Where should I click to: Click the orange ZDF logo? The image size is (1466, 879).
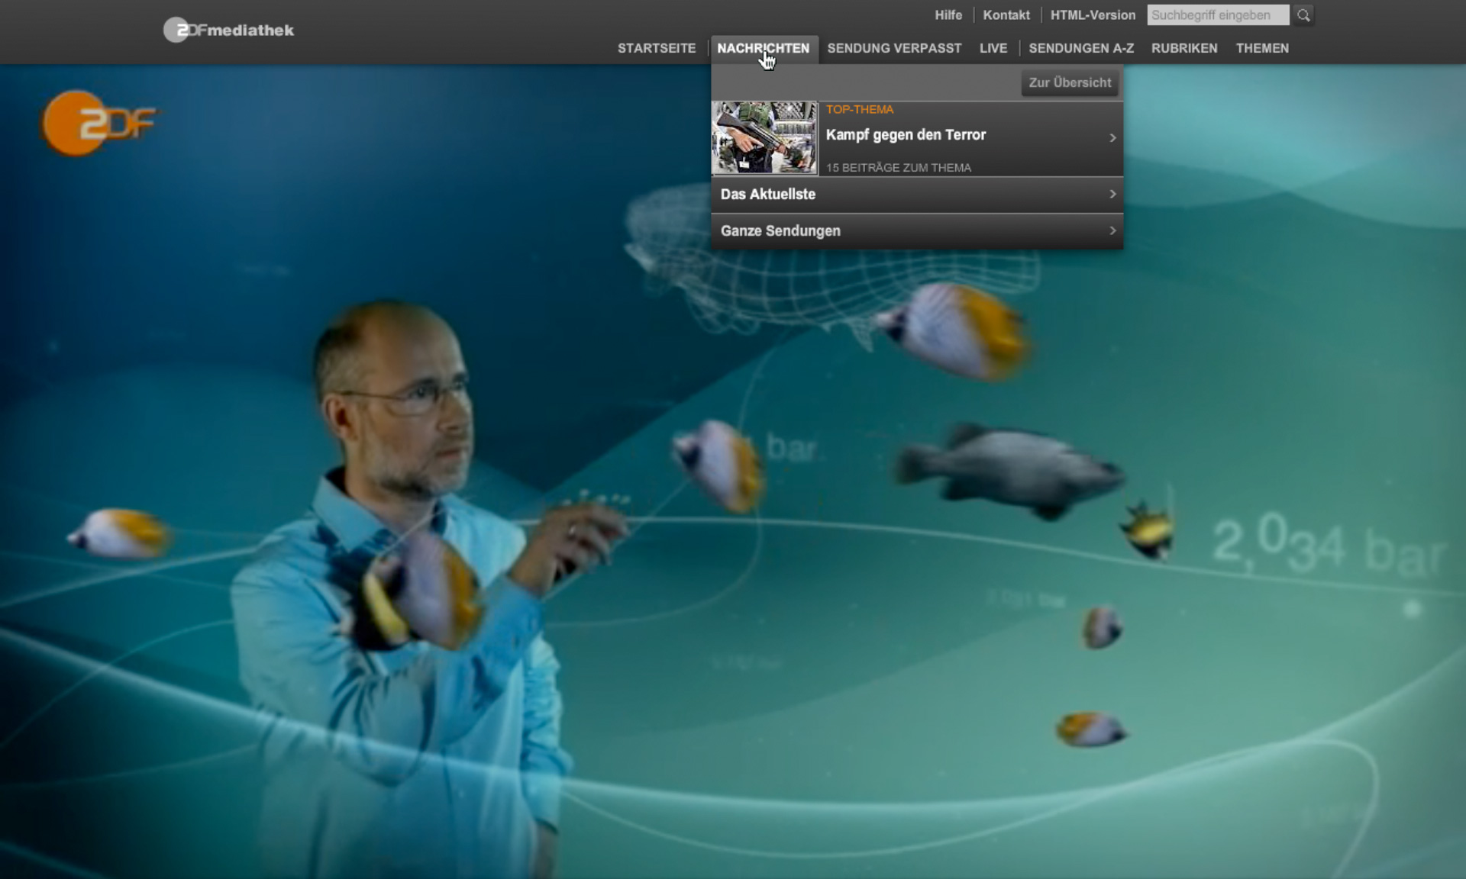pyautogui.click(x=98, y=124)
